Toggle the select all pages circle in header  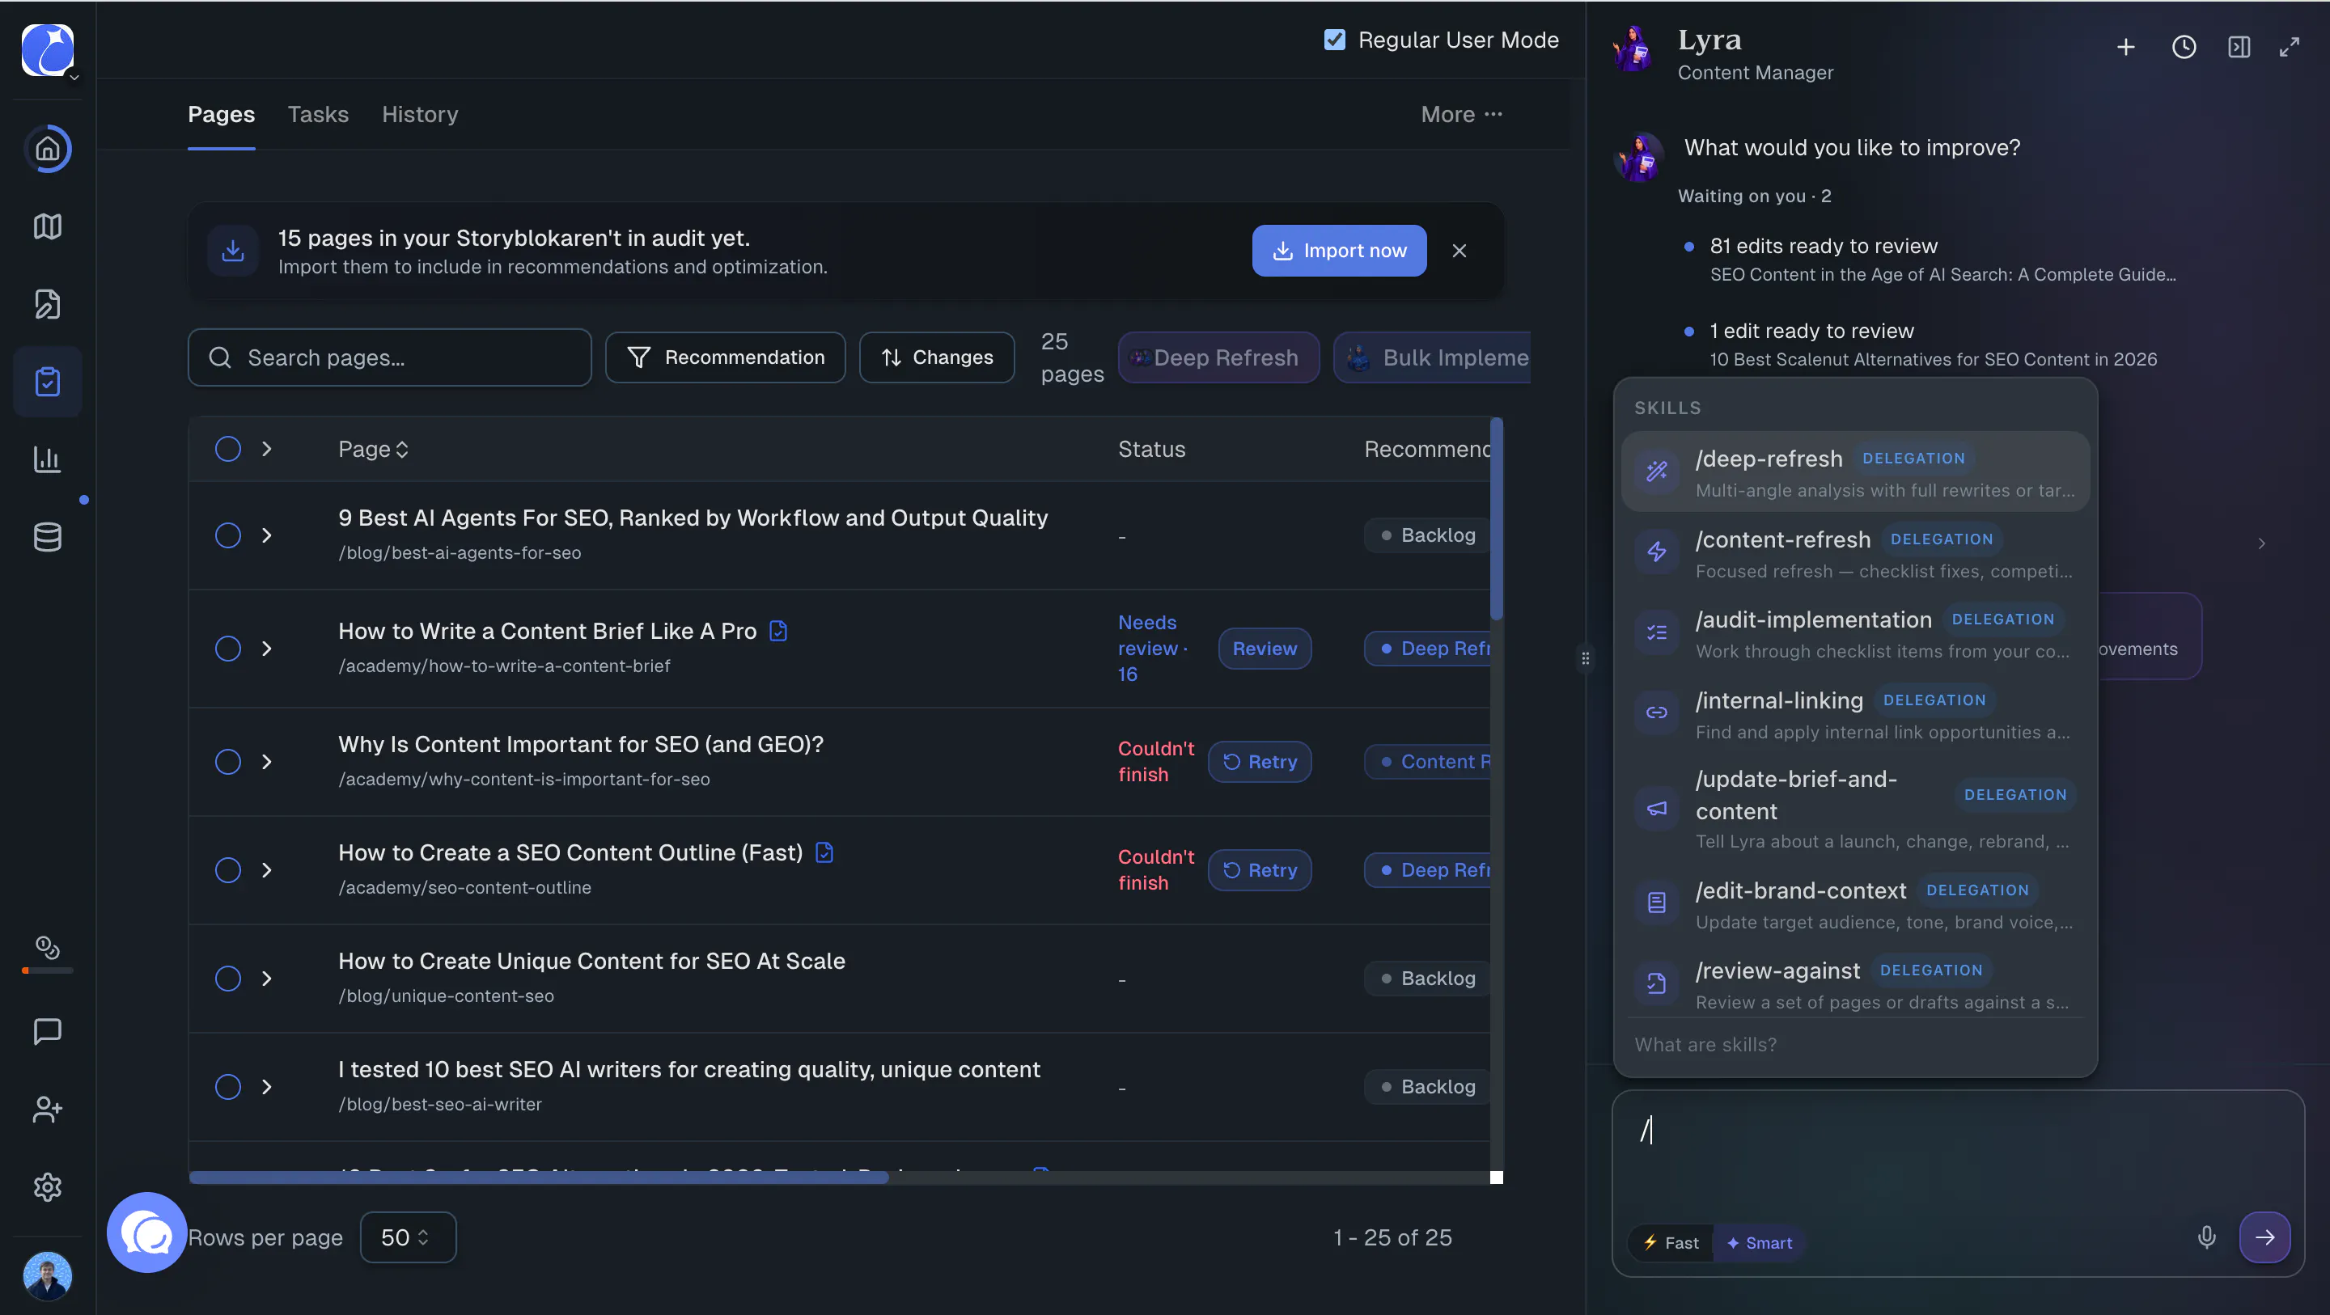(228, 450)
